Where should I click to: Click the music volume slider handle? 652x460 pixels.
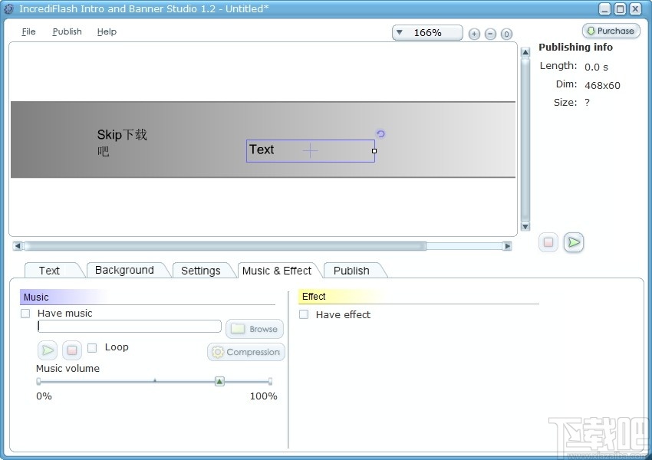coord(219,381)
